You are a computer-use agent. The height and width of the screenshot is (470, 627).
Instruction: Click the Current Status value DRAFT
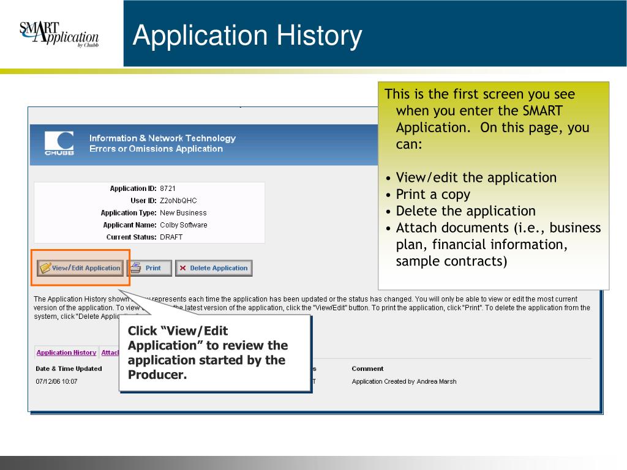pyautogui.click(x=171, y=237)
